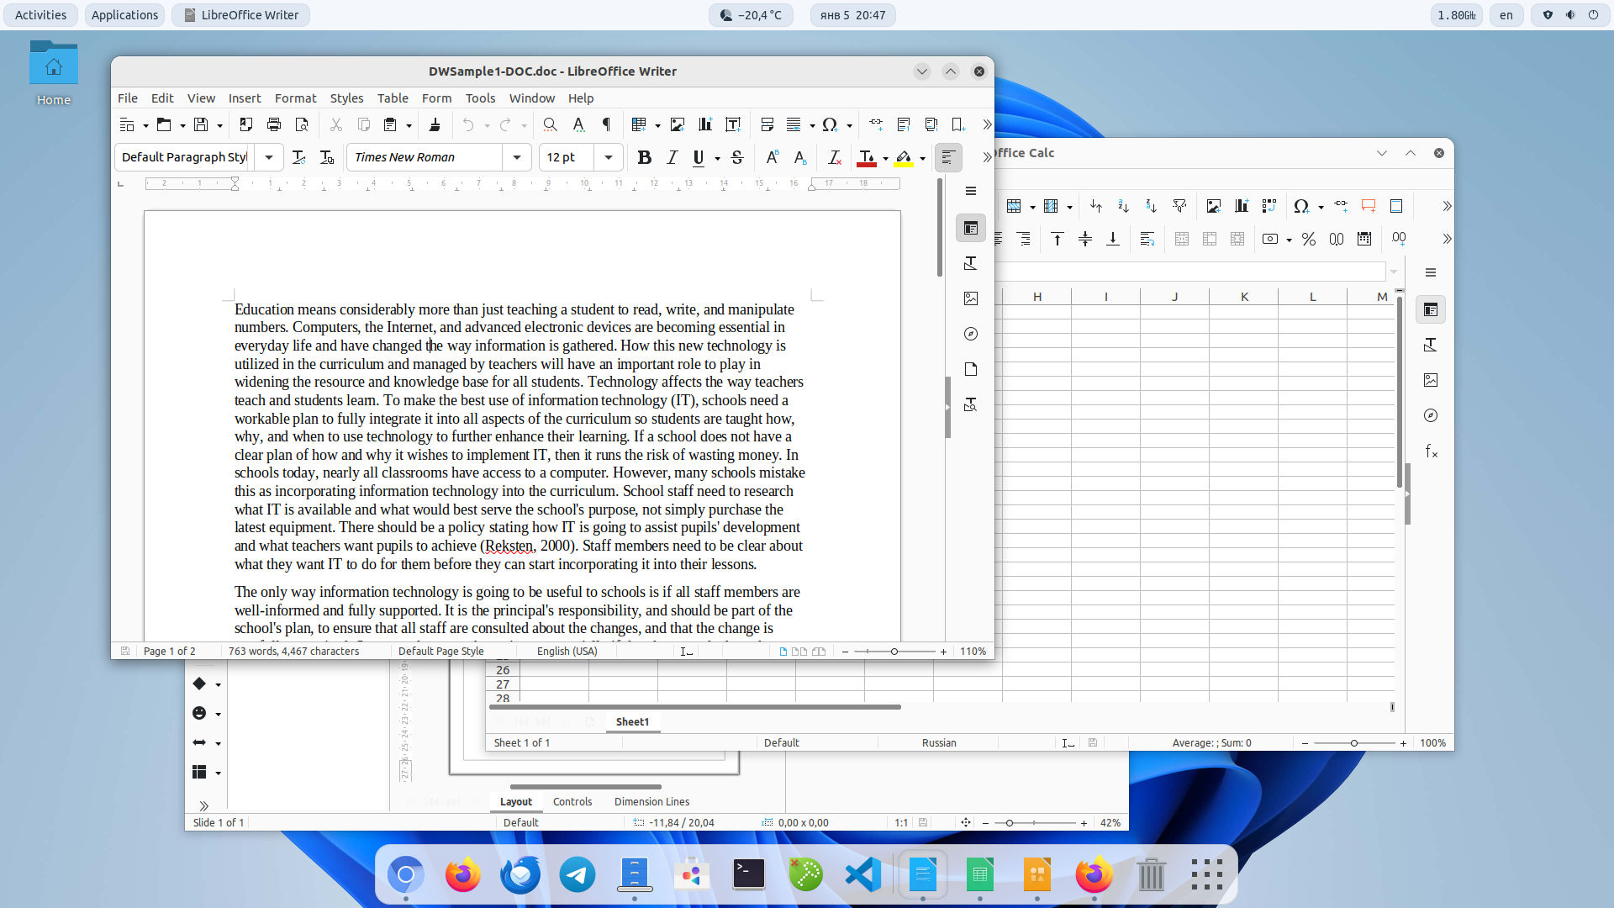Click the Toggle Print Preview icon
The image size is (1614, 908).
[302, 124]
